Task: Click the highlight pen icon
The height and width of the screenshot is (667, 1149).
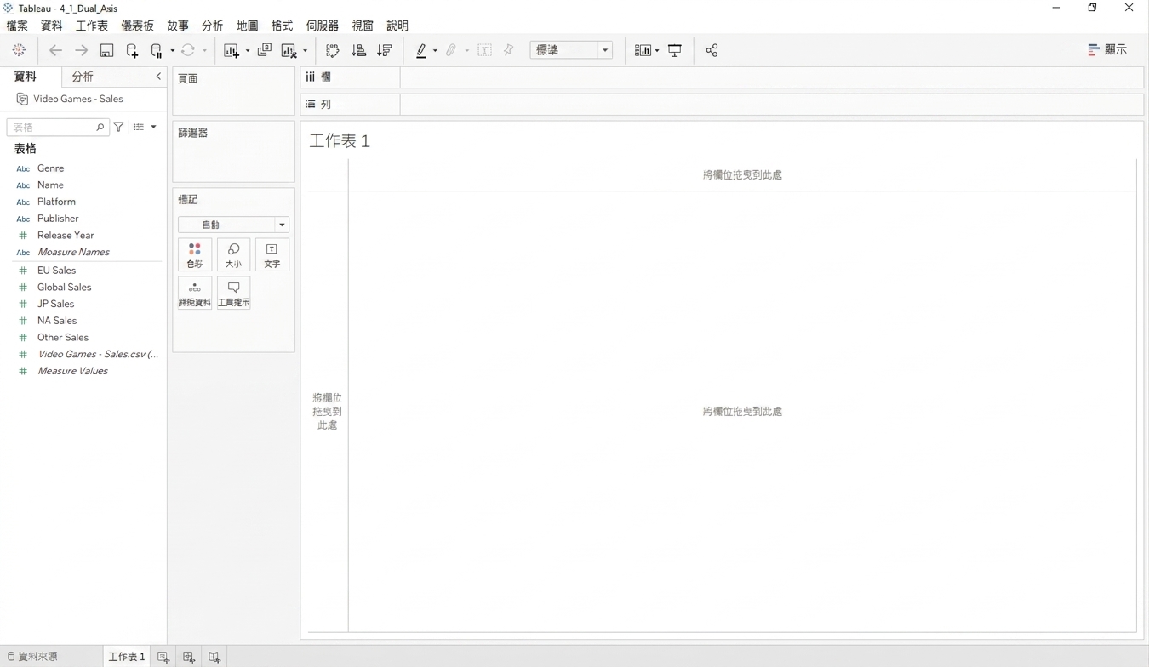Action: [420, 51]
